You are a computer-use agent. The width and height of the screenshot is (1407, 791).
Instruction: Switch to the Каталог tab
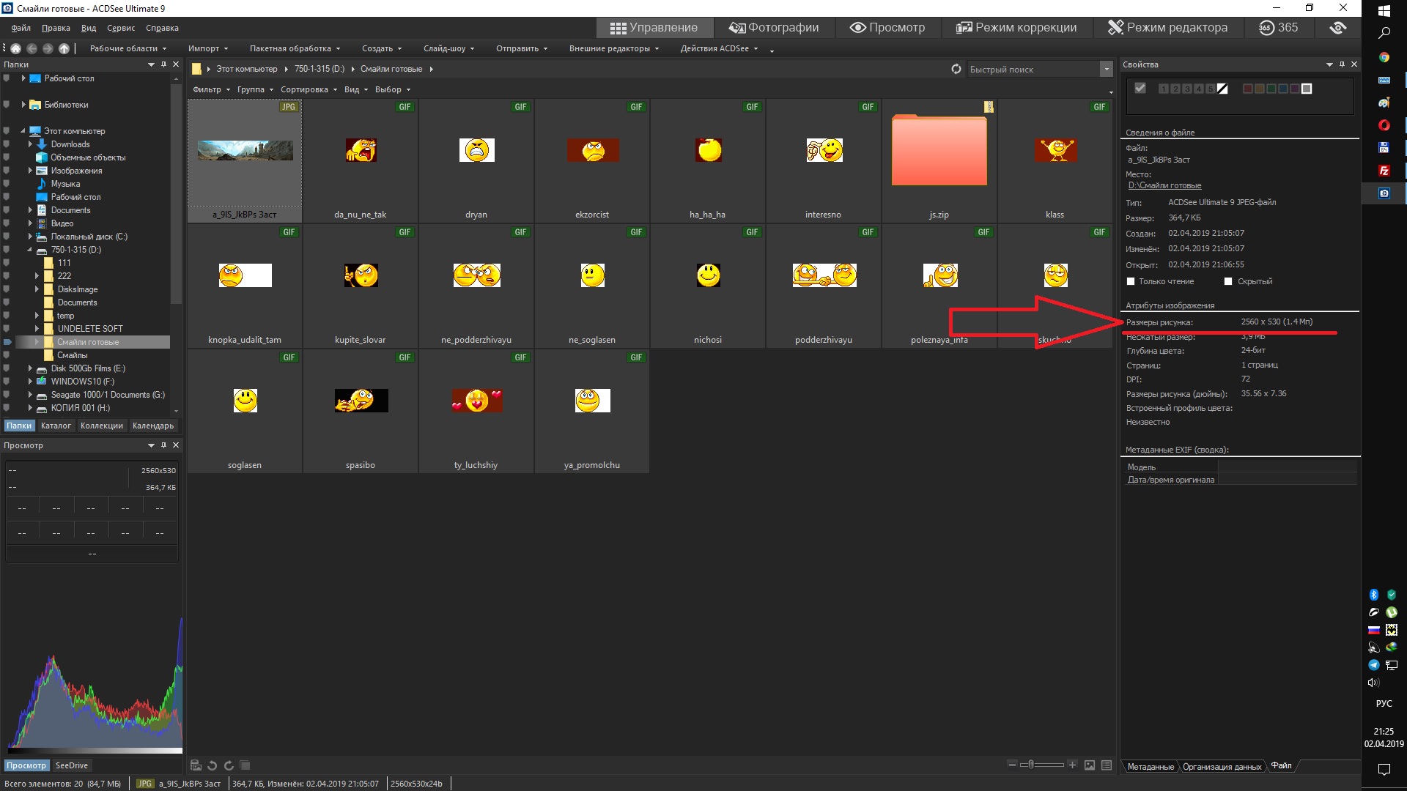56,426
